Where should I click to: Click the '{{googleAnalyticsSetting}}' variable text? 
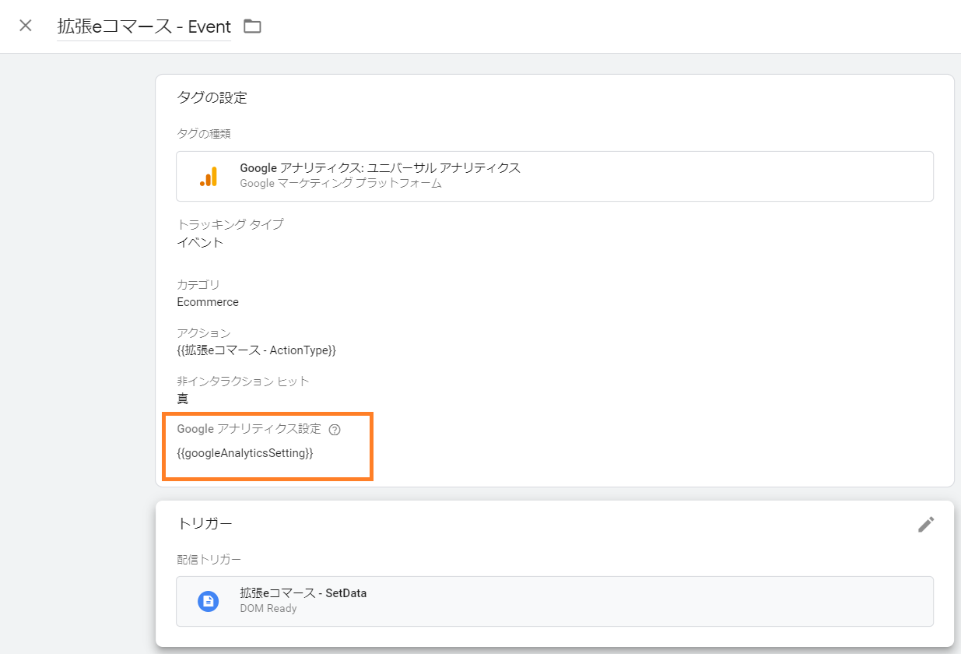click(245, 453)
